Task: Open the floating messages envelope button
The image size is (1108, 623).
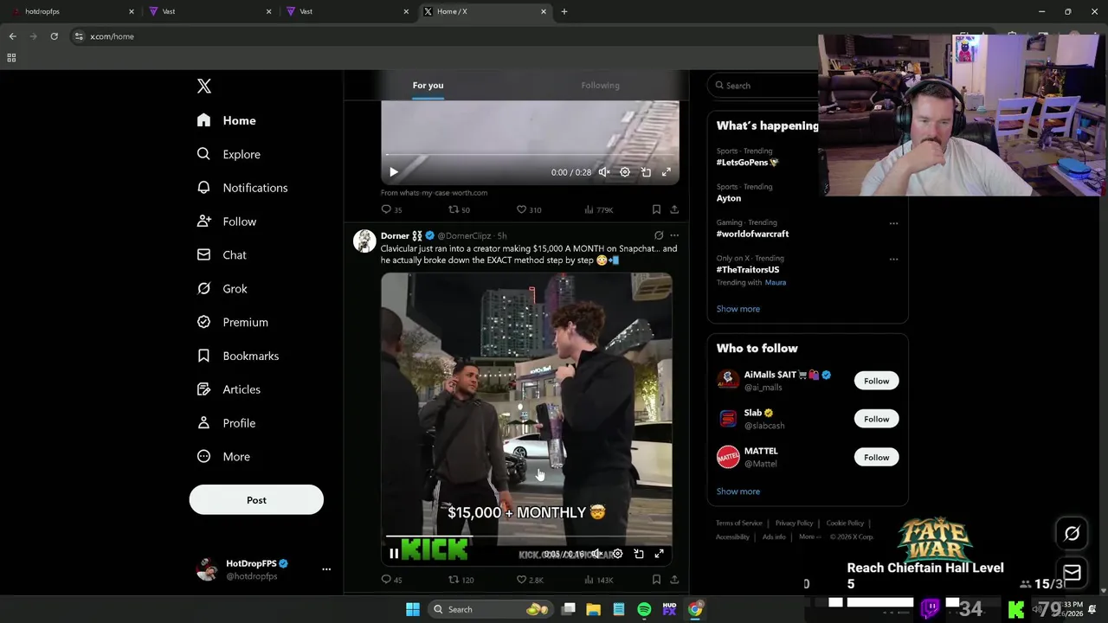Action: point(1072,572)
